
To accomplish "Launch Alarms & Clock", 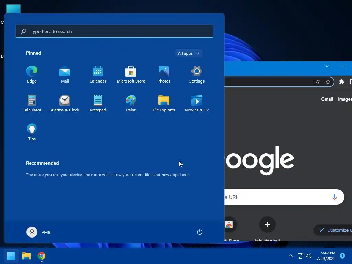I will click(65, 103).
